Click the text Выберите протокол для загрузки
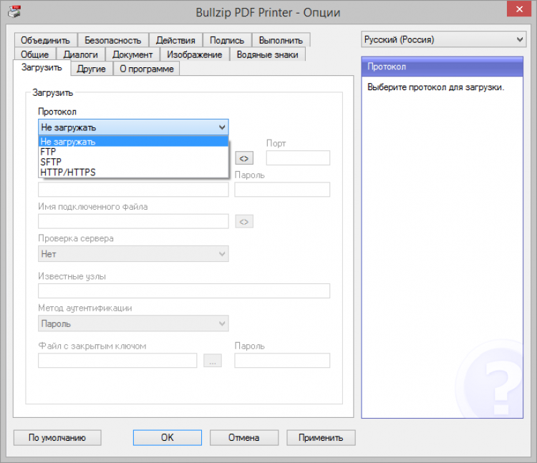The height and width of the screenshot is (463, 537). point(435,87)
